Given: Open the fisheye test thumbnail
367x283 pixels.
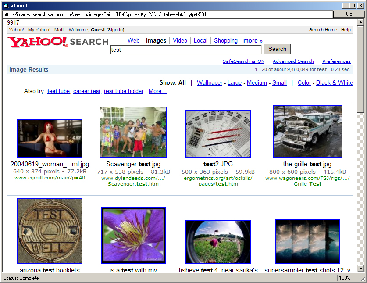Looking at the screenshot, I should tap(218, 241).
